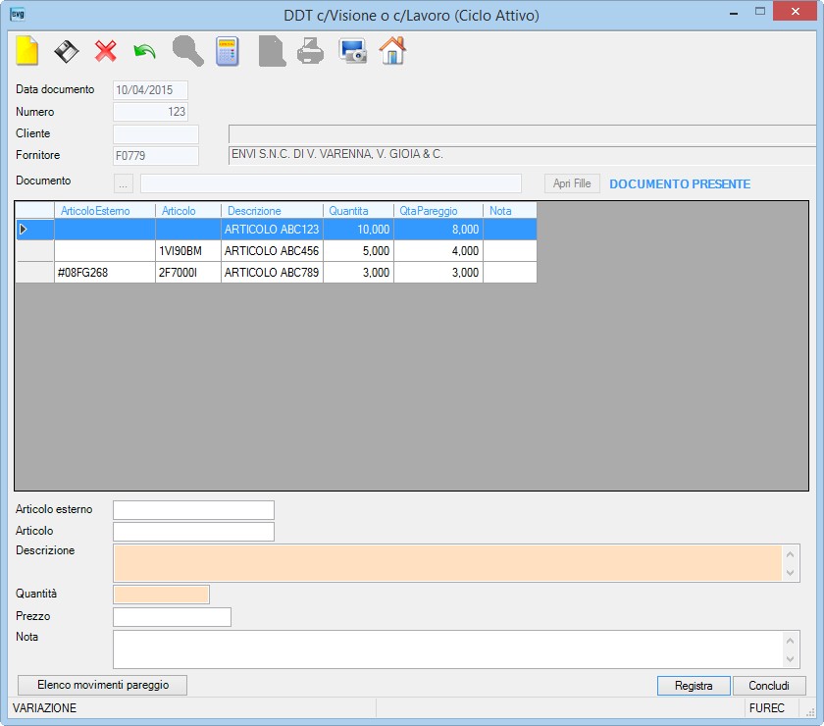The height and width of the screenshot is (726, 824).
Task: Click the floppy disk save icon
Action: point(67,52)
